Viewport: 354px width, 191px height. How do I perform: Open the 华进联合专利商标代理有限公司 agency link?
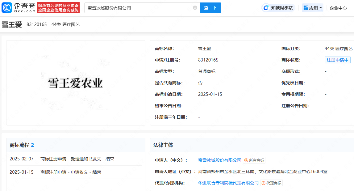[228, 183]
